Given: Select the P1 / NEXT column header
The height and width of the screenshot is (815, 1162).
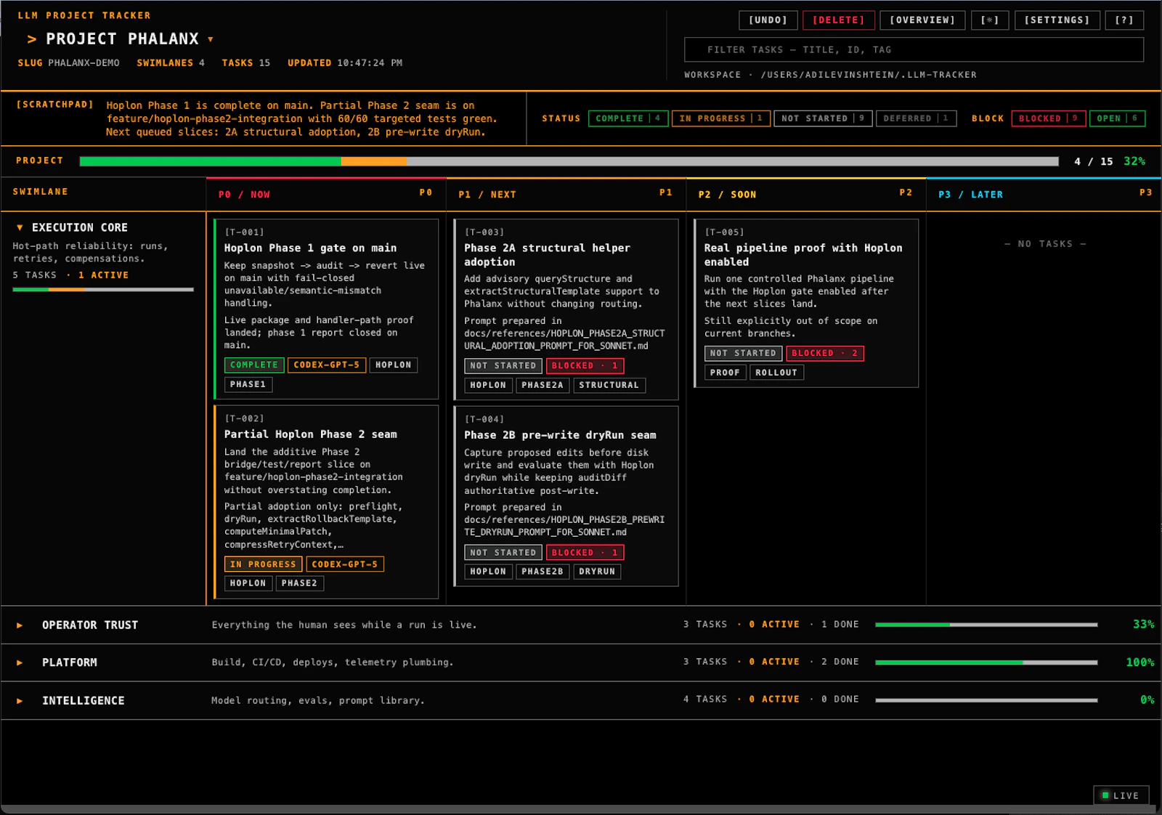Looking at the screenshot, I should pos(487,194).
